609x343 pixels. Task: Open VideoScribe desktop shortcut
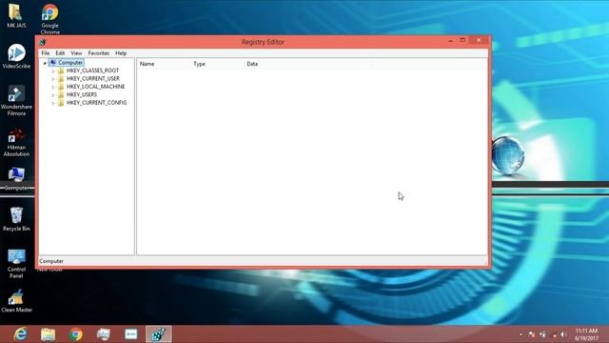16,56
